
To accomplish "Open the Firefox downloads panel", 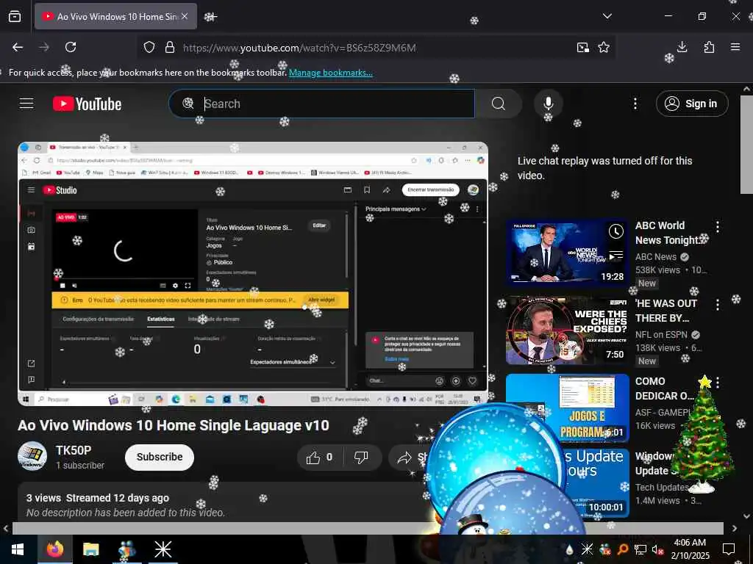I will (682, 47).
